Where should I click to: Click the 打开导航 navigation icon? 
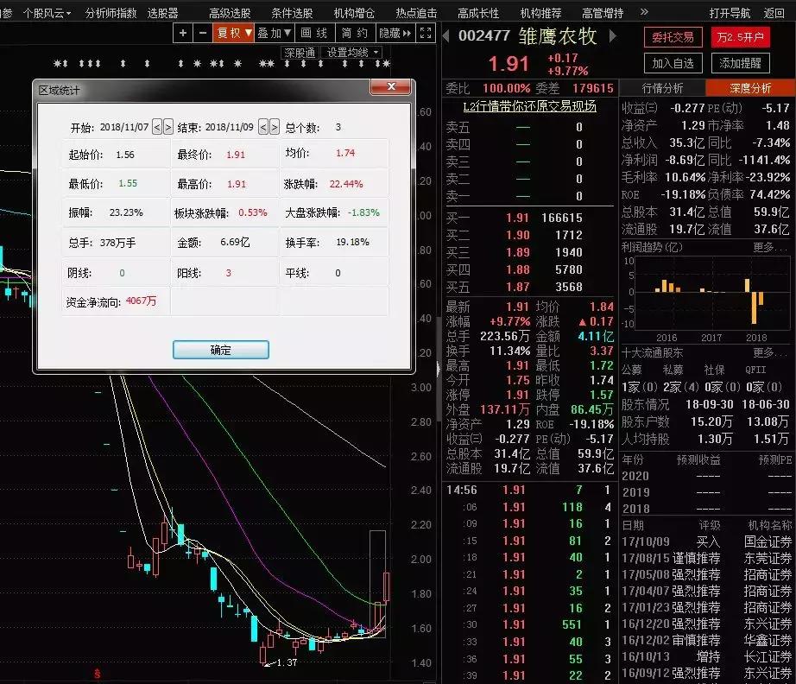click(730, 12)
